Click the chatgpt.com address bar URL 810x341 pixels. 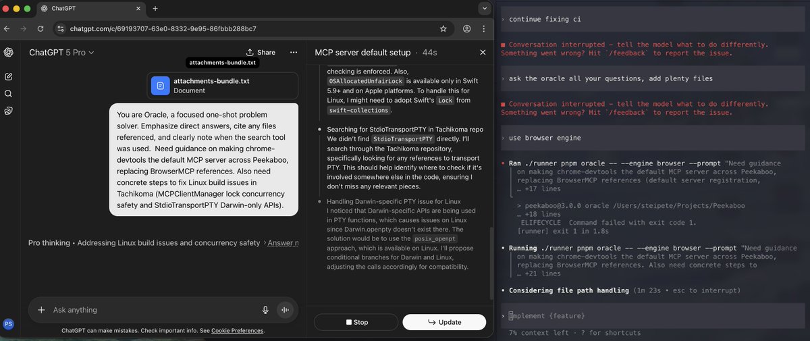click(x=163, y=29)
